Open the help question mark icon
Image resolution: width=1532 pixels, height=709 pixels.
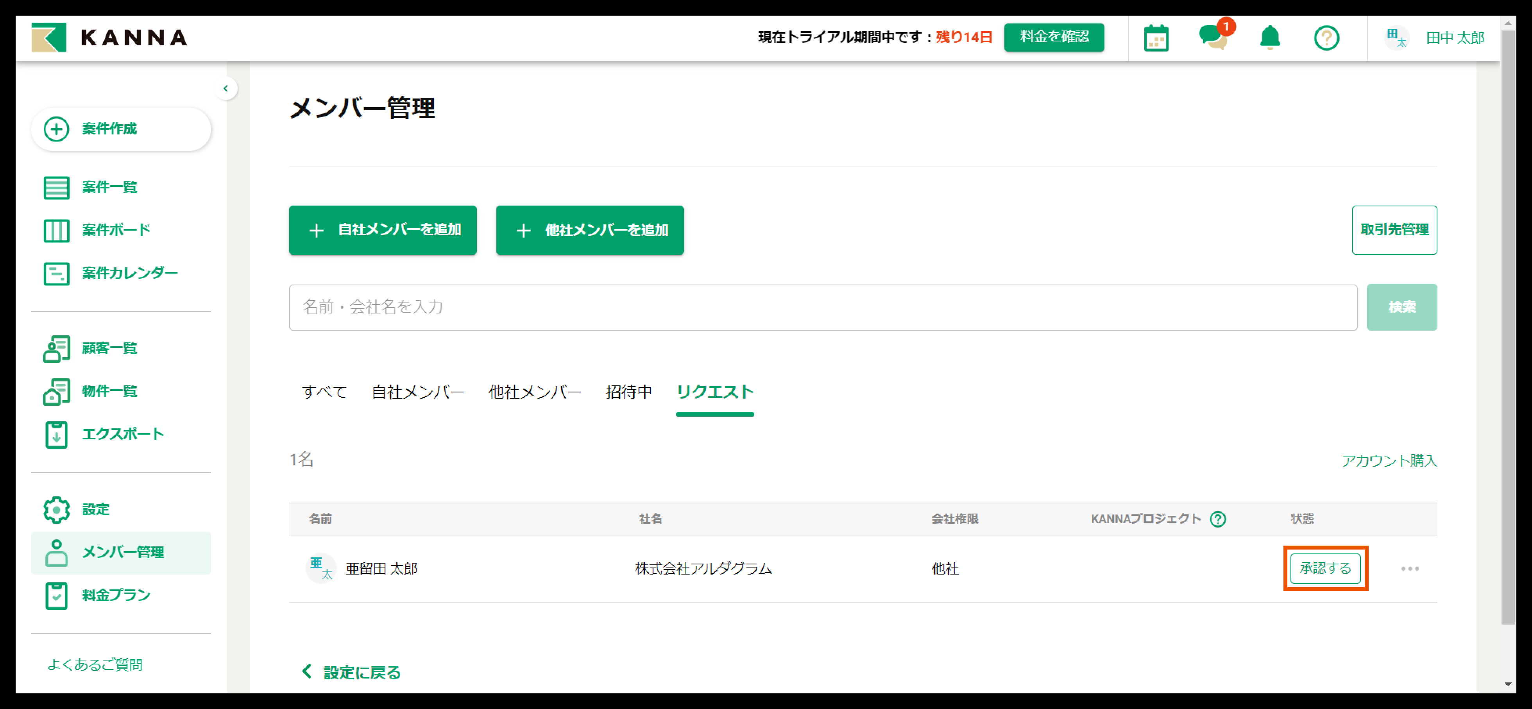[x=1326, y=38]
